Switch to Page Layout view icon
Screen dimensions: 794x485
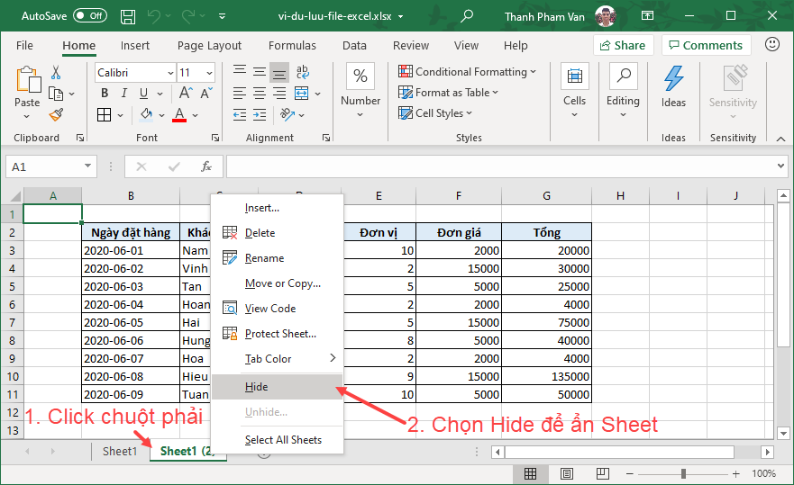tap(567, 474)
